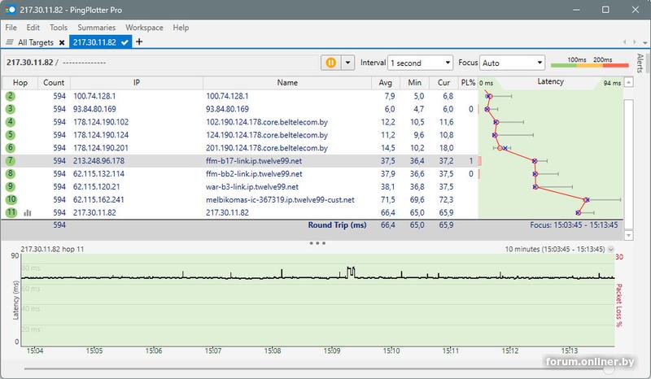Click the checkmark icon on the 217.30.11.82 tab
This screenshot has height=379, width=651.
tap(125, 42)
